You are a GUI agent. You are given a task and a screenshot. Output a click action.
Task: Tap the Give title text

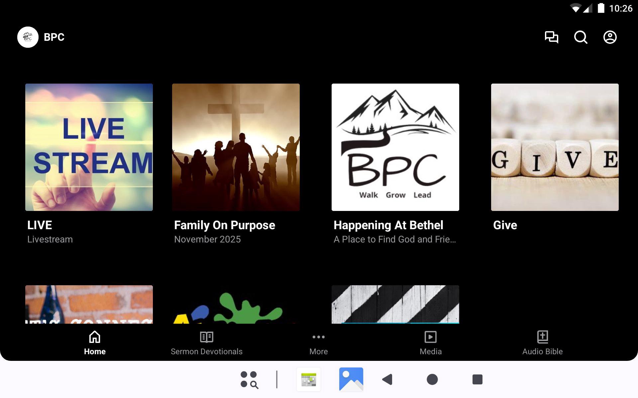point(505,225)
